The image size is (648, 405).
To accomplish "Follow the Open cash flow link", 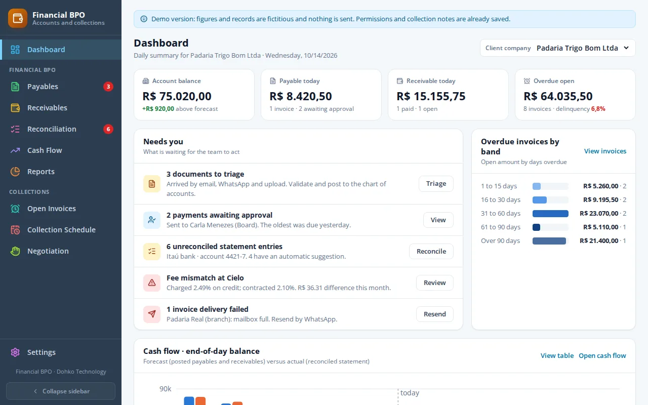I will [x=602, y=356].
